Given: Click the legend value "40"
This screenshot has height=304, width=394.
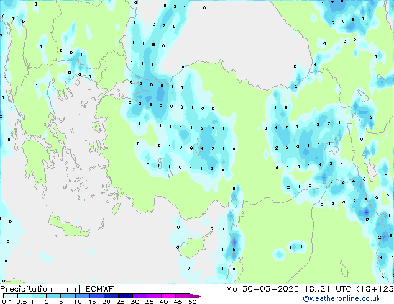Looking at the screenshot, I should click(x=163, y=302).
